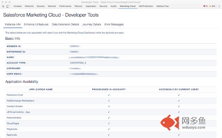Viewport: 222px width, 138px height.
Task: Click the Salesforce Marketing Cloud page title
Action: (x=51, y=15)
